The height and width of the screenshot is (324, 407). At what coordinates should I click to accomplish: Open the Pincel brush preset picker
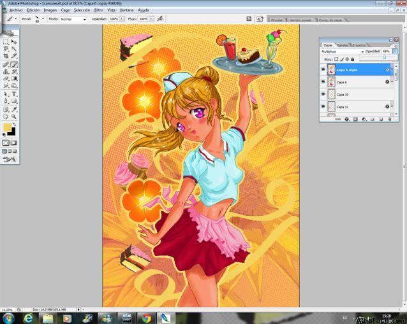(43, 19)
